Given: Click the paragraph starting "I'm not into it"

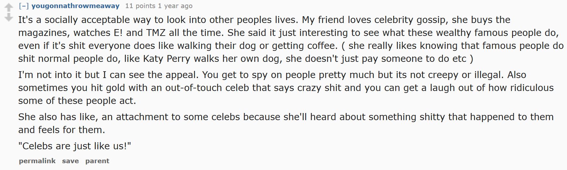Looking at the screenshot, I should 286,88.
